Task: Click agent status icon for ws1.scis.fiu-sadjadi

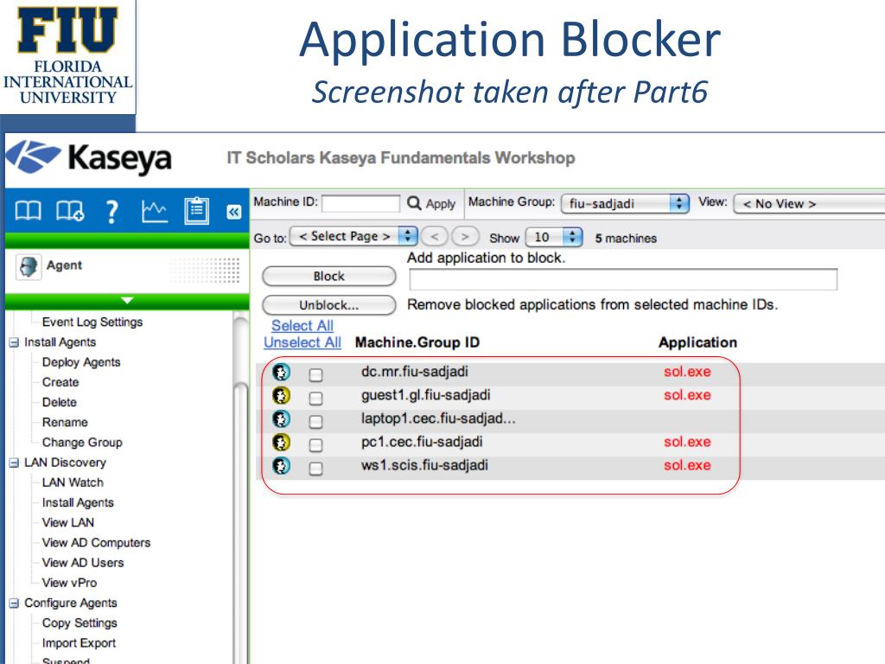Action: (281, 466)
